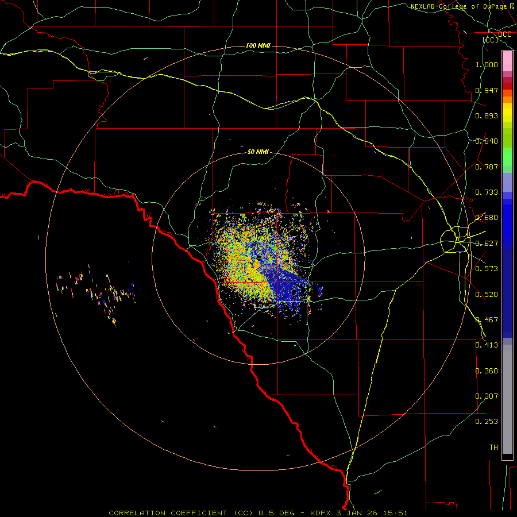Viewport: 517px width, 517px height.
Task: Click the 3 JAN 26 date text
Action: 358,513
